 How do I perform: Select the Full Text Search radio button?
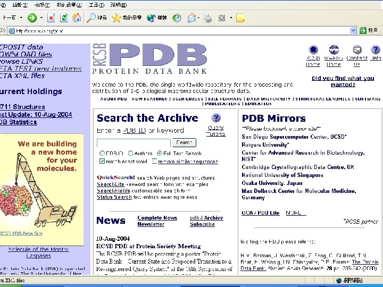160,153
